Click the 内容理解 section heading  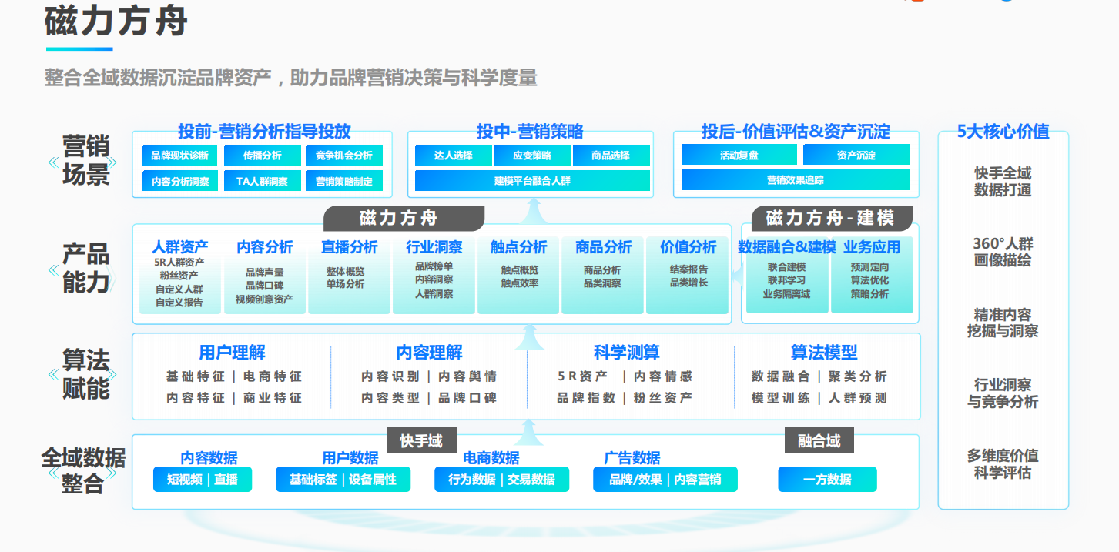pyautogui.click(x=429, y=353)
